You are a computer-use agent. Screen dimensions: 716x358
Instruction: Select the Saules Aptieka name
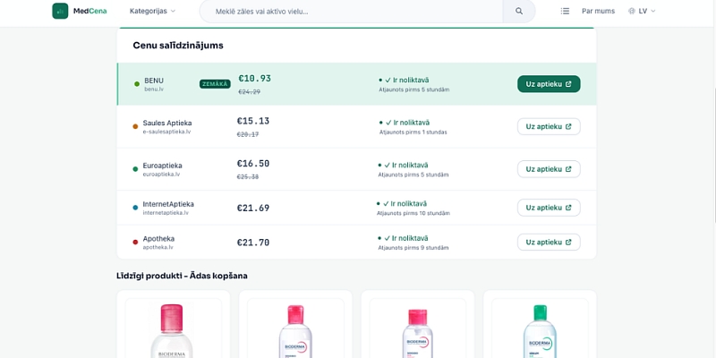(167, 123)
